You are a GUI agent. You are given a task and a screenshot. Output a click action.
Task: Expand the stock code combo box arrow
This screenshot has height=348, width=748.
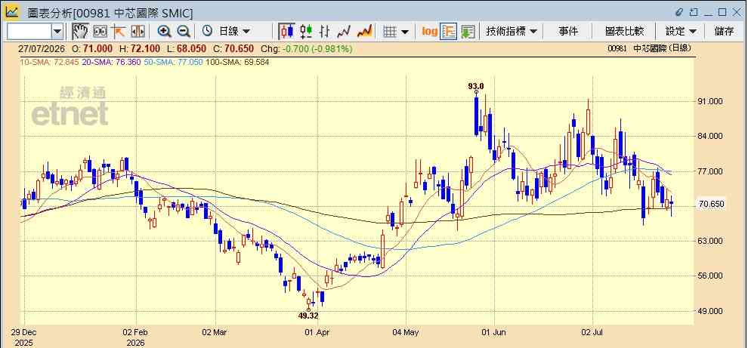coord(57,32)
